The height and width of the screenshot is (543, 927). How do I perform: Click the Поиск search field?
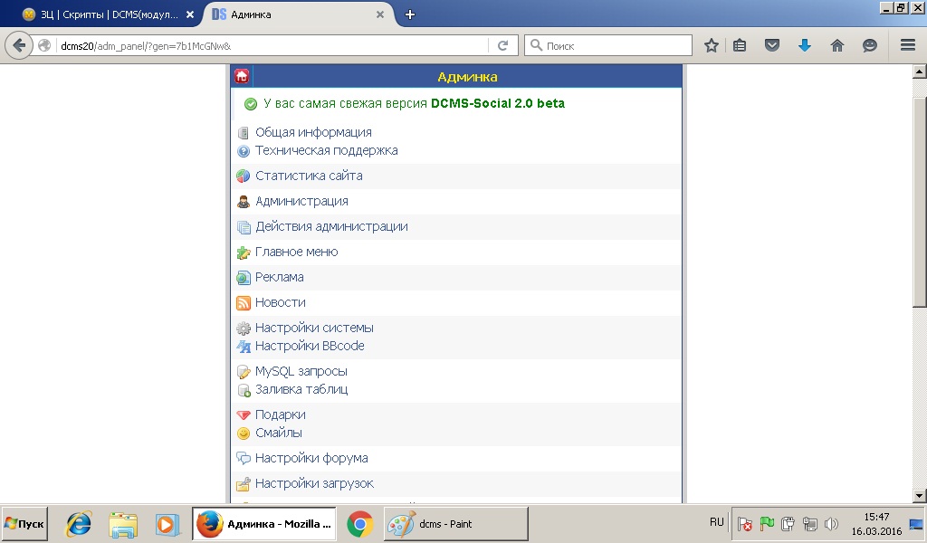[x=607, y=45]
